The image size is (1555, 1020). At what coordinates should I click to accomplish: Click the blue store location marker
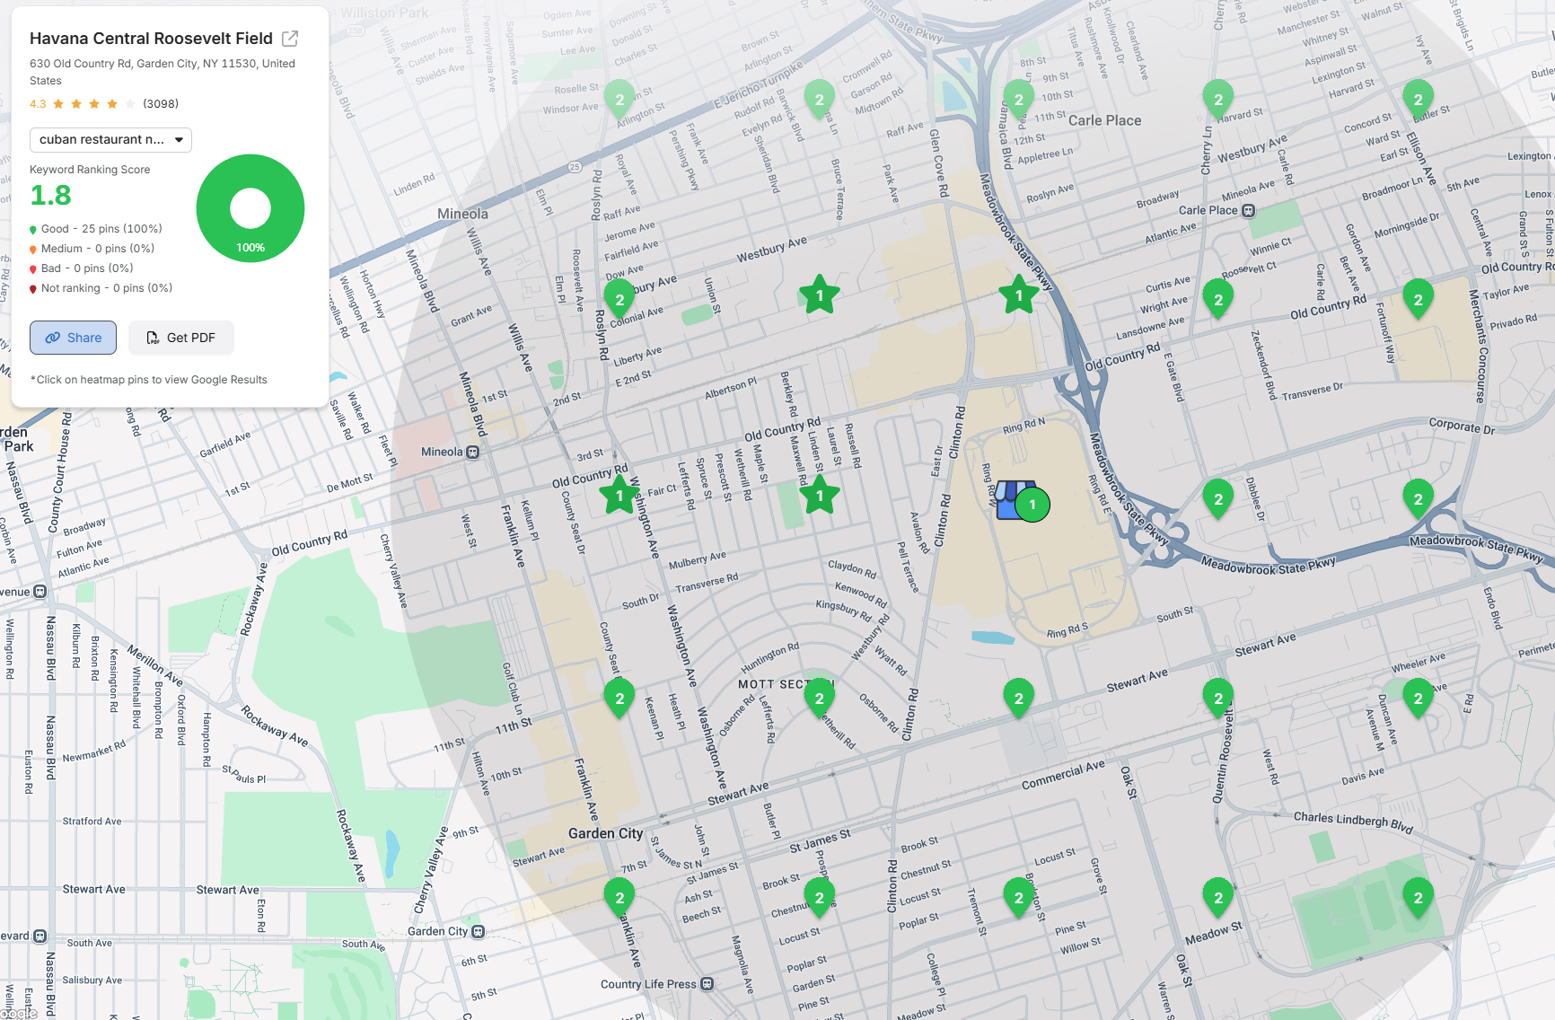click(x=1014, y=501)
